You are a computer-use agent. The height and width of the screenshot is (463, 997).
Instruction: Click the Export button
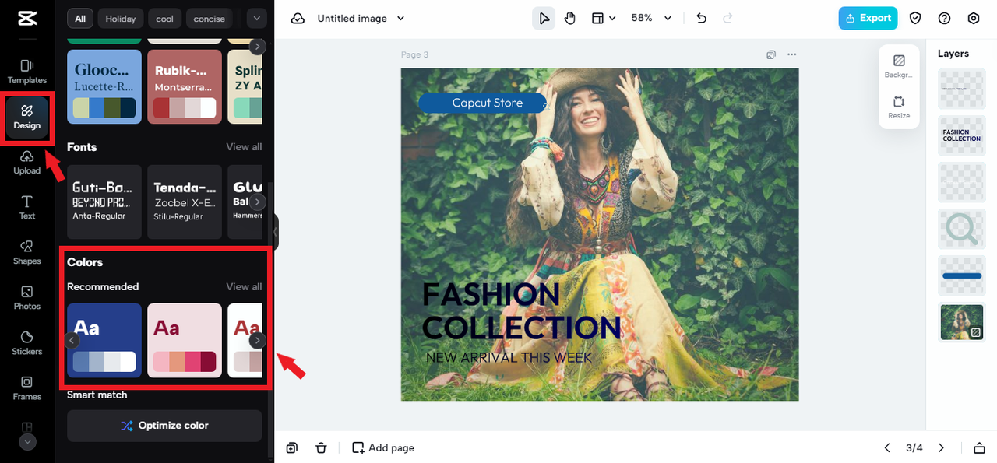point(868,19)
